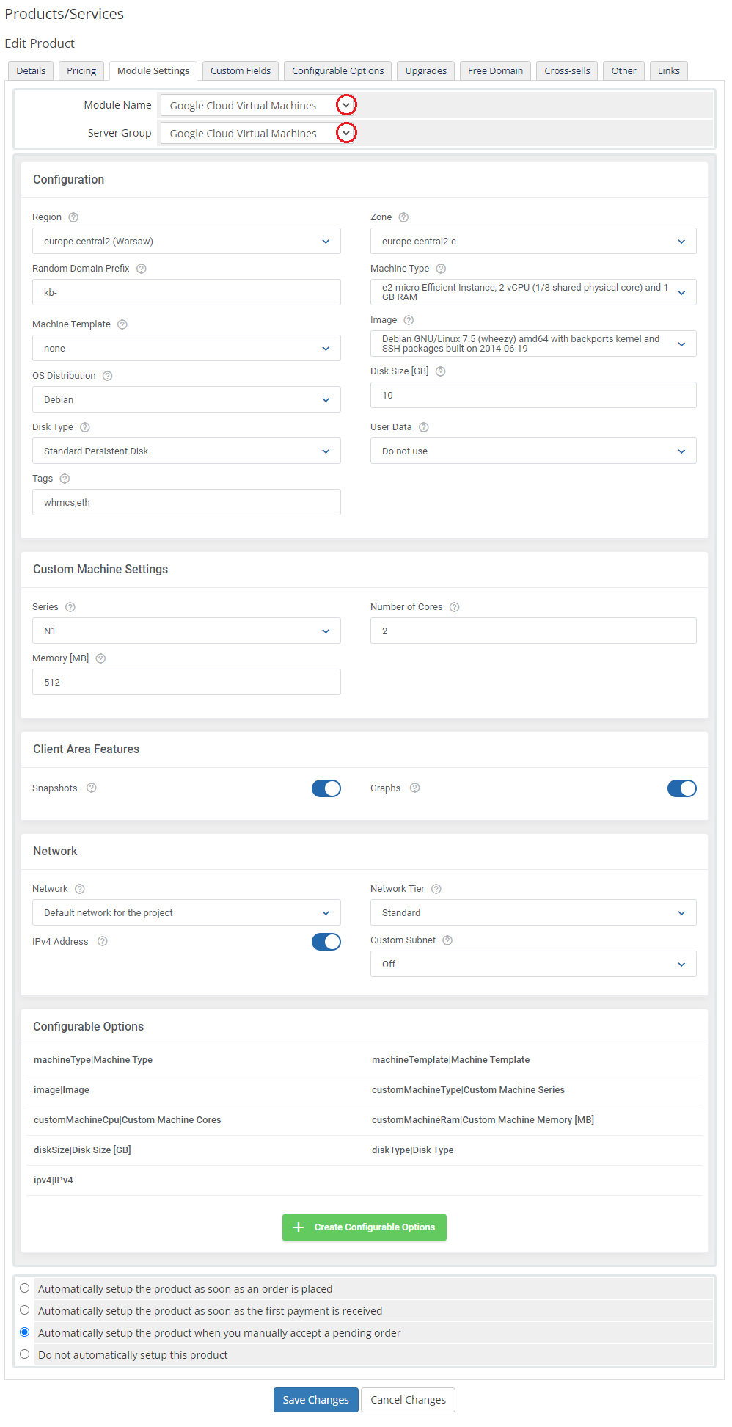Open the Zone dropdown
The image size is (732, 1427).
click(533, 241)
